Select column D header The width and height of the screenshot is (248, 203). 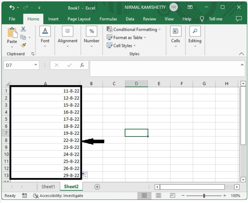[x=136, y=84]
